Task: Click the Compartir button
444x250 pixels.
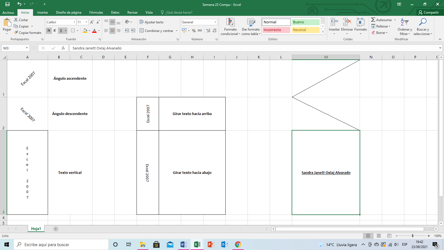Action: point(429,12)
